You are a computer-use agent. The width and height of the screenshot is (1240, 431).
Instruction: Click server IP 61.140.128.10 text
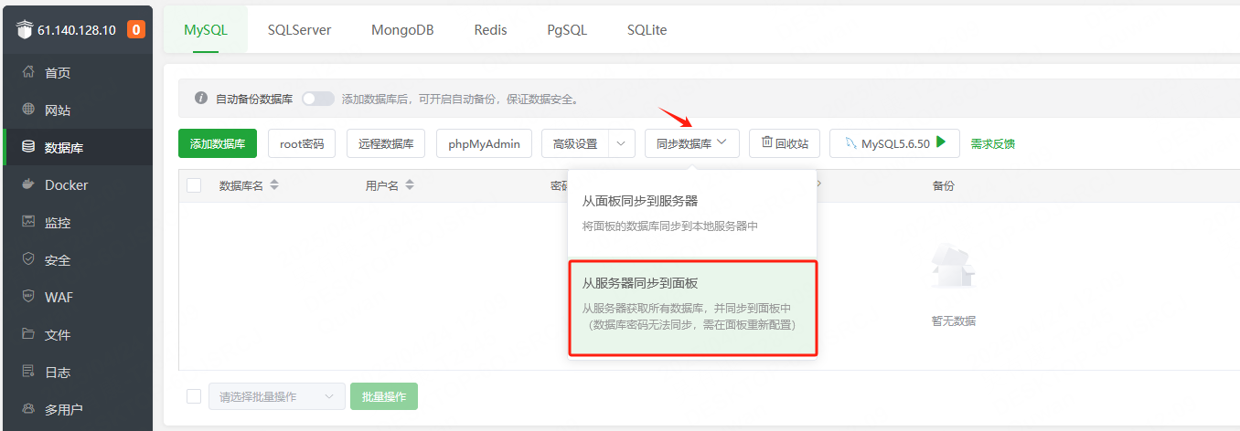[x=77, y=29]
